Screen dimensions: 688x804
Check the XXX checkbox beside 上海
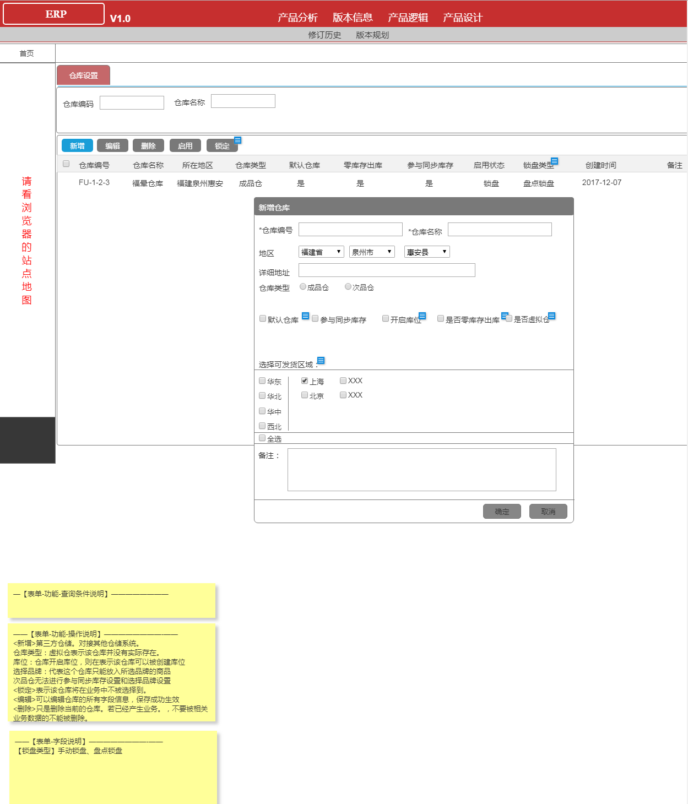(343, 381)
